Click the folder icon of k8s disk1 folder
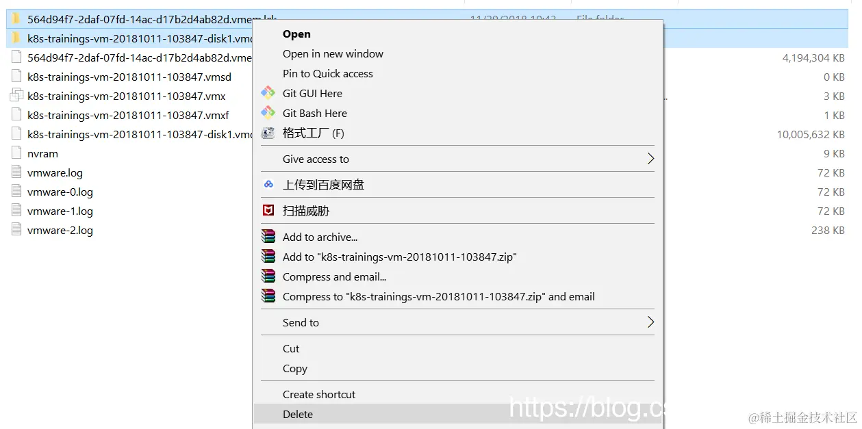The image size is (862, 429). 16,38
